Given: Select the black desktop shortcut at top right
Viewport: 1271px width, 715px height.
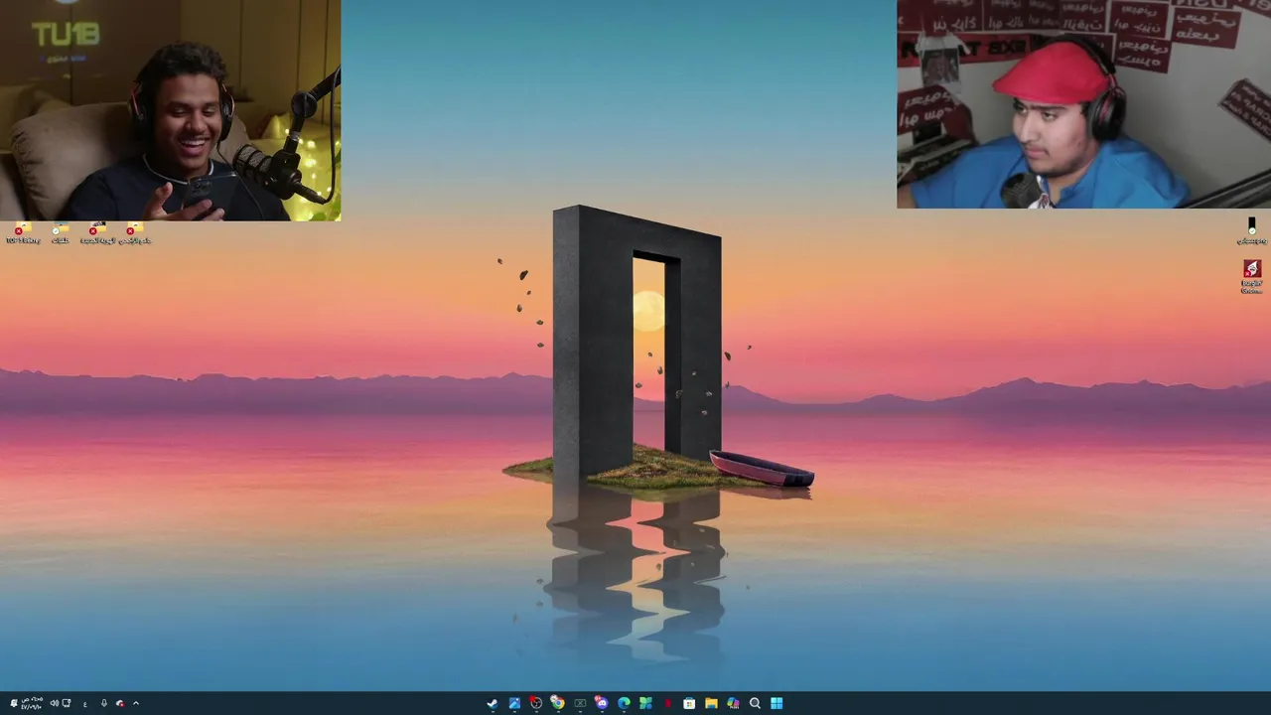Looking at the screenshot, I should tap(1252, 231).
